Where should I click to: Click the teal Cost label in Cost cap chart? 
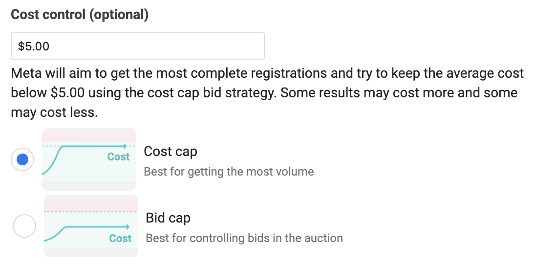(x=118, y=157)
